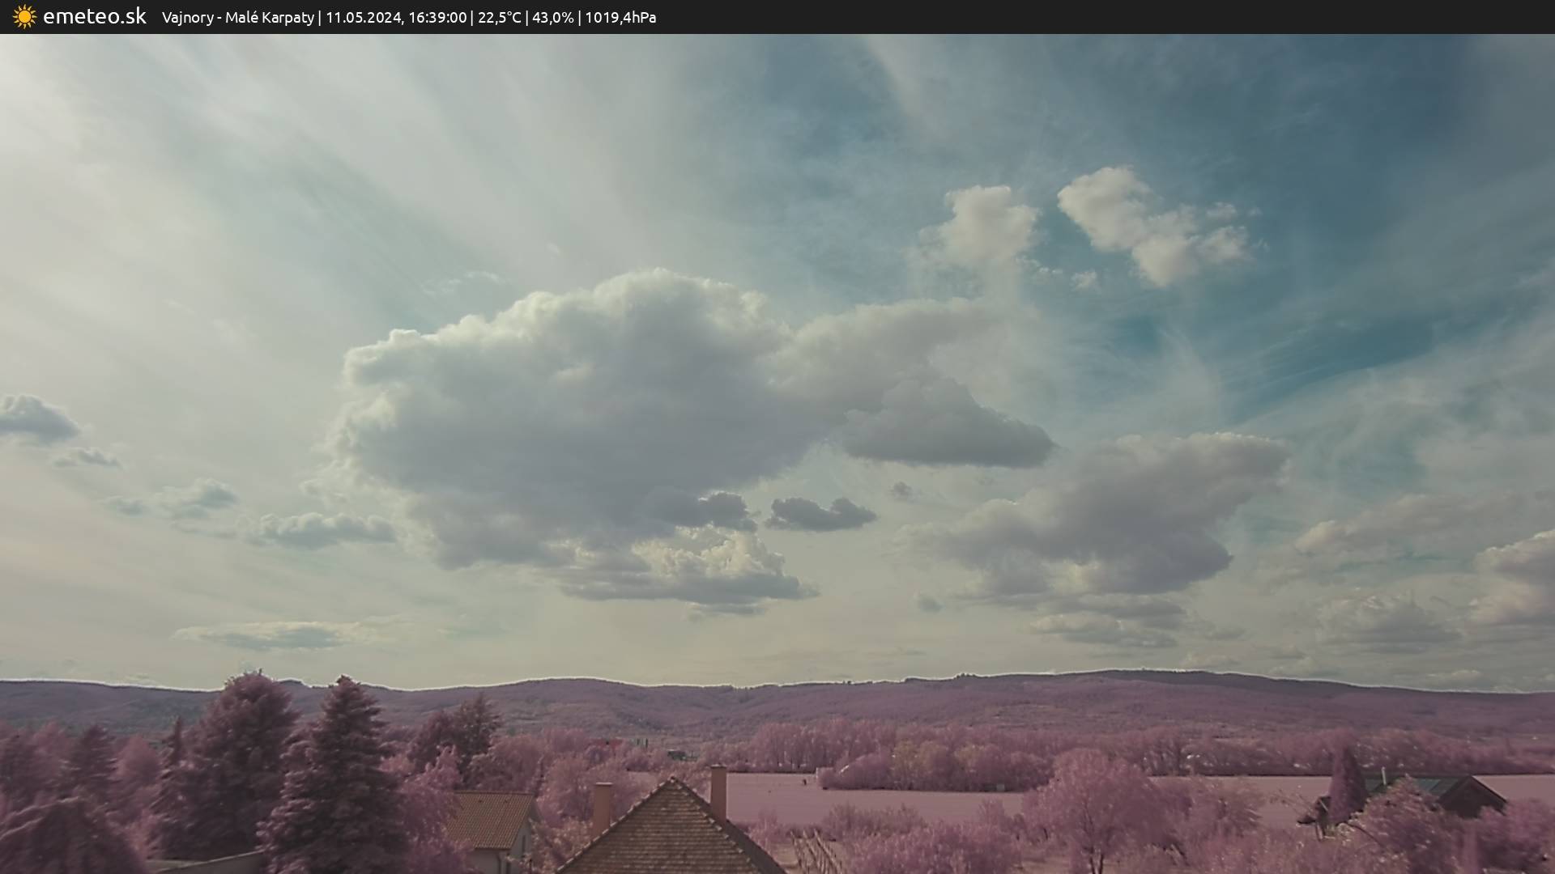Click the 1019,4hPa pressure reading
1555x874 pixels.
tap(620, 18)
